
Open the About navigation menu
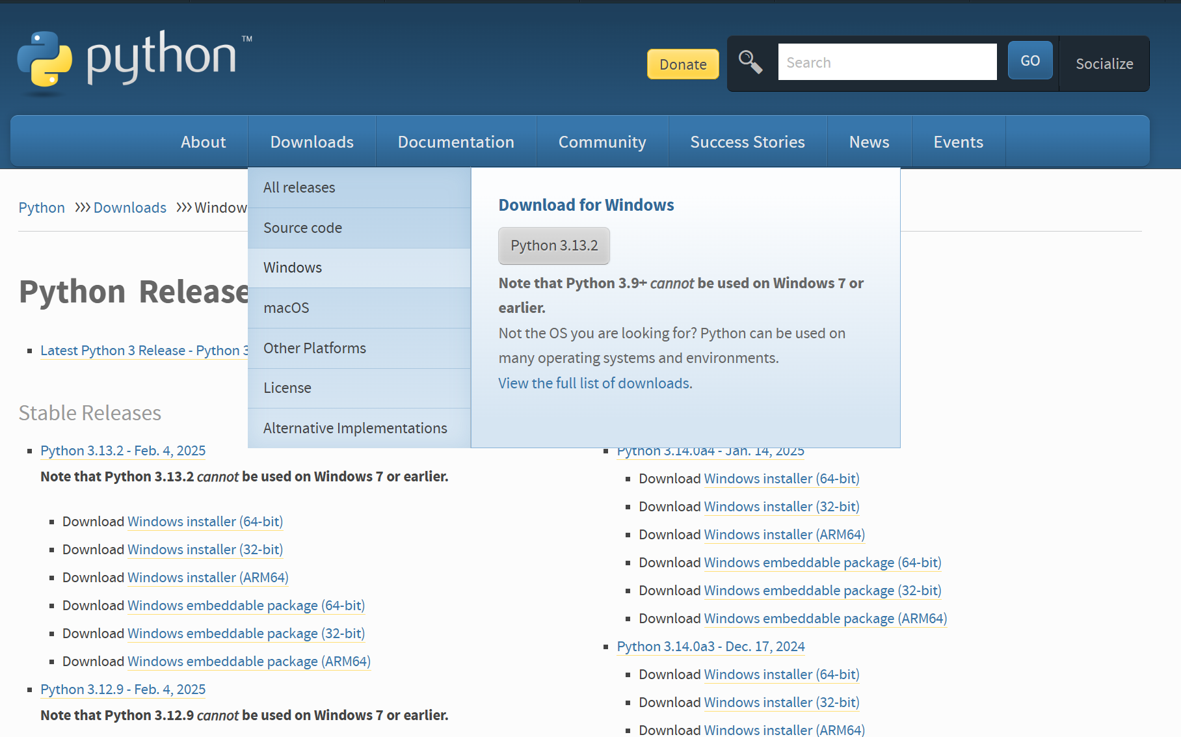coord(204,142)
